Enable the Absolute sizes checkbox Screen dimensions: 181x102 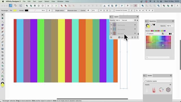click(66, 10)
